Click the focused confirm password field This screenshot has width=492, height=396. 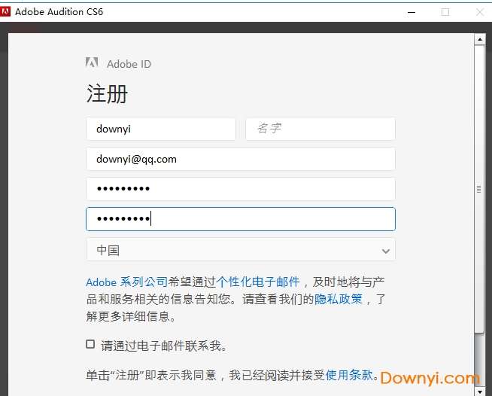click(241, 219)
